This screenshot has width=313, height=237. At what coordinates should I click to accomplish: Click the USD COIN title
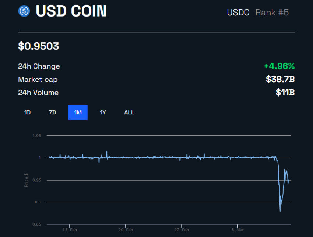[x=71, y=11]
